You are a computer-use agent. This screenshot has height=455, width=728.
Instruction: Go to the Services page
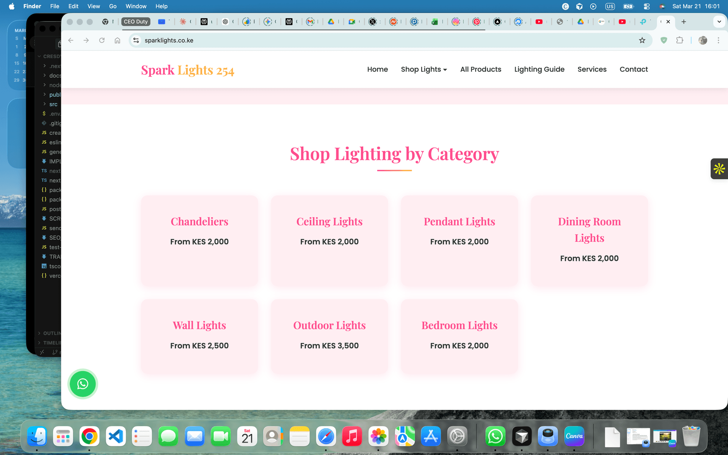[x=592, y=69]
